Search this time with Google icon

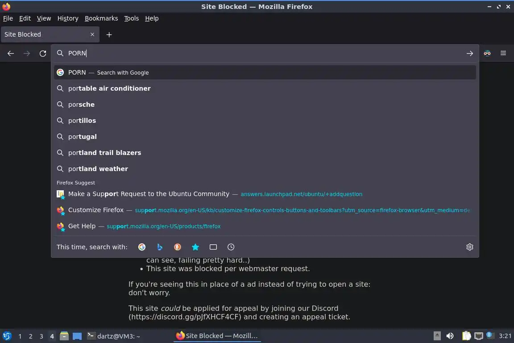[141, 247]
